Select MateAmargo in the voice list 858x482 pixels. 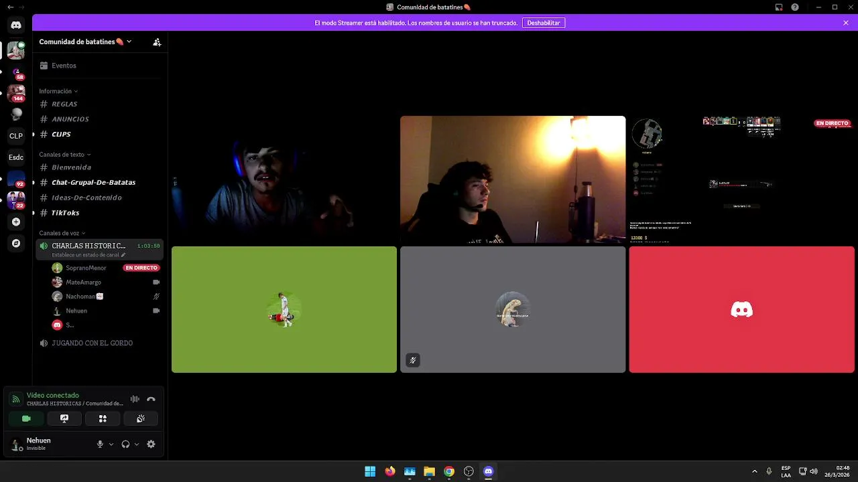[106, 283]
